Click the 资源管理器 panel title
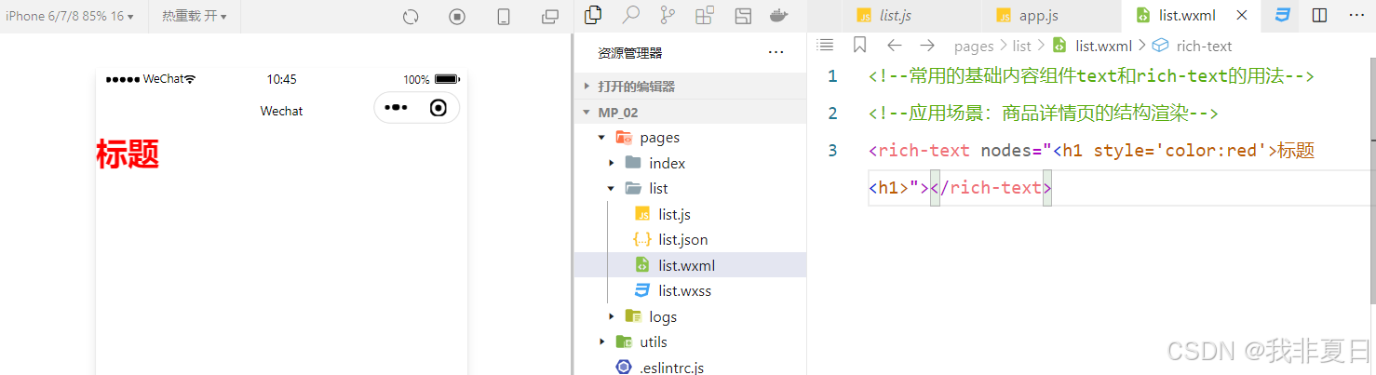Viewport: 1376px width, 375px height. (630, 53)
